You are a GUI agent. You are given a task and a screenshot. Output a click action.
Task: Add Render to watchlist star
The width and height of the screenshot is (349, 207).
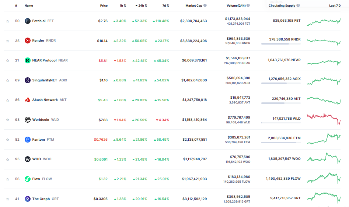tap(8, 41)
